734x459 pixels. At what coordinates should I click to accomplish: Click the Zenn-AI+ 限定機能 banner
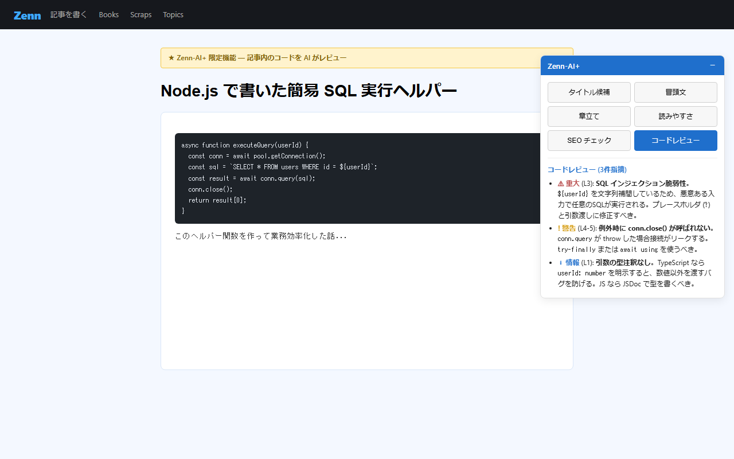tap(367, 58)
